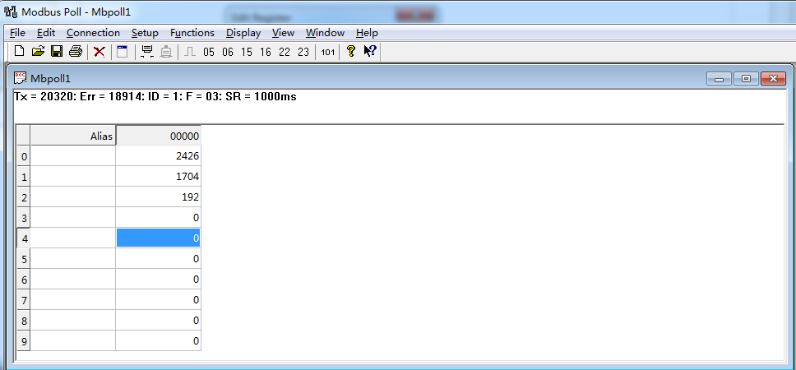
Task: Open the Functions menu
Action: click(192, 33)
